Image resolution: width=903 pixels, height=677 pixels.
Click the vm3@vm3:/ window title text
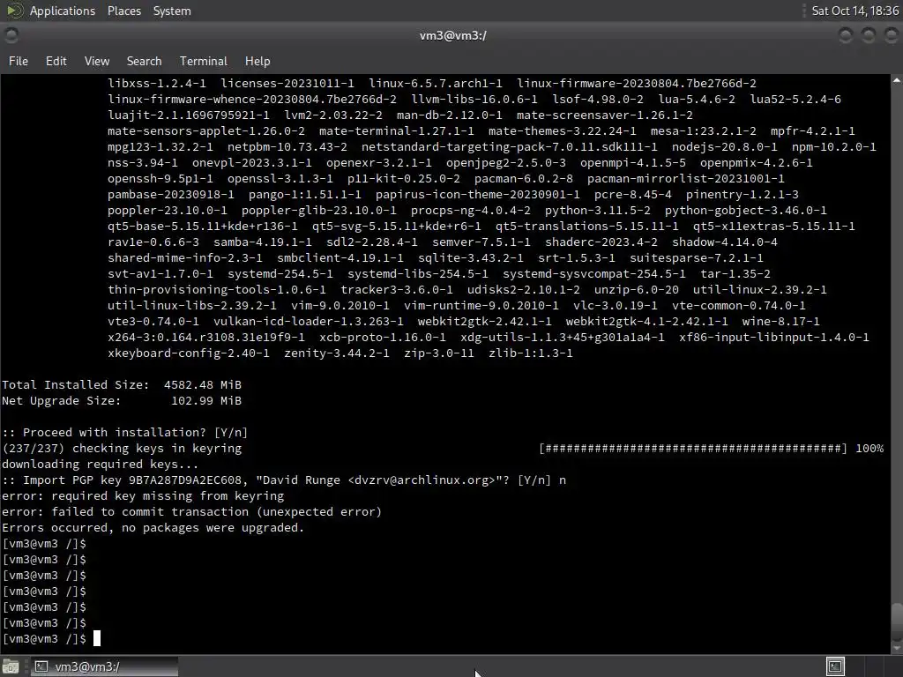coord(452,35)
